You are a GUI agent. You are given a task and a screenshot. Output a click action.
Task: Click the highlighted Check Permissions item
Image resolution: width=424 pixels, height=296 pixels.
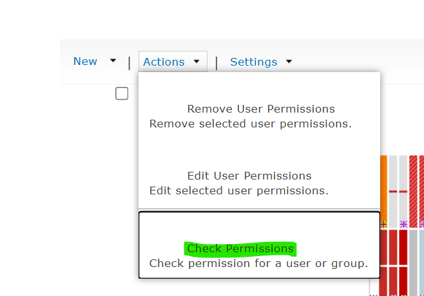240,248
